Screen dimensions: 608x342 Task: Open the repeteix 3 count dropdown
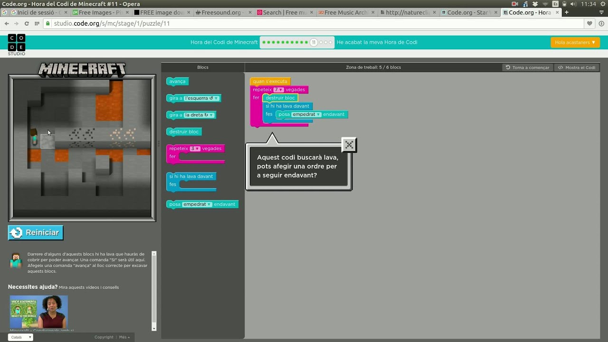[x=195, y=149]
